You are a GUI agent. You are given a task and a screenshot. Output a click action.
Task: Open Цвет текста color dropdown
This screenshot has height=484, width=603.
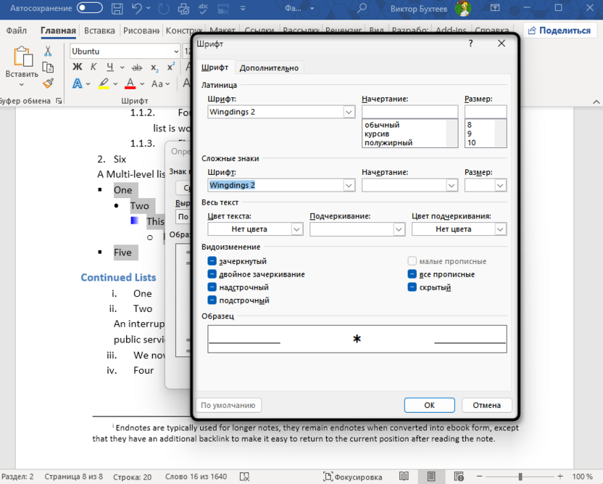(296, 229)
